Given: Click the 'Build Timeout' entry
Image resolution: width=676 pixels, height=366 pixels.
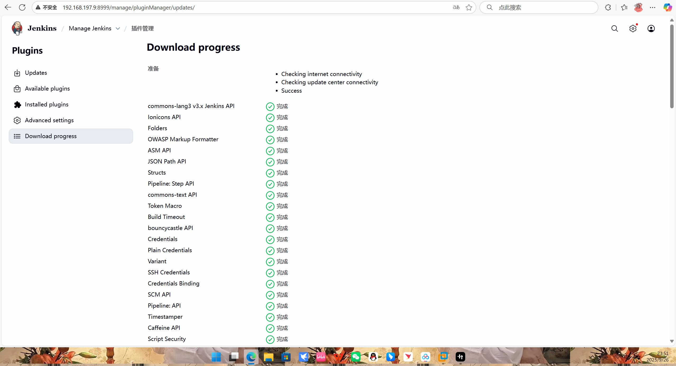Looking at the screenshot, I should click(166, 217).
